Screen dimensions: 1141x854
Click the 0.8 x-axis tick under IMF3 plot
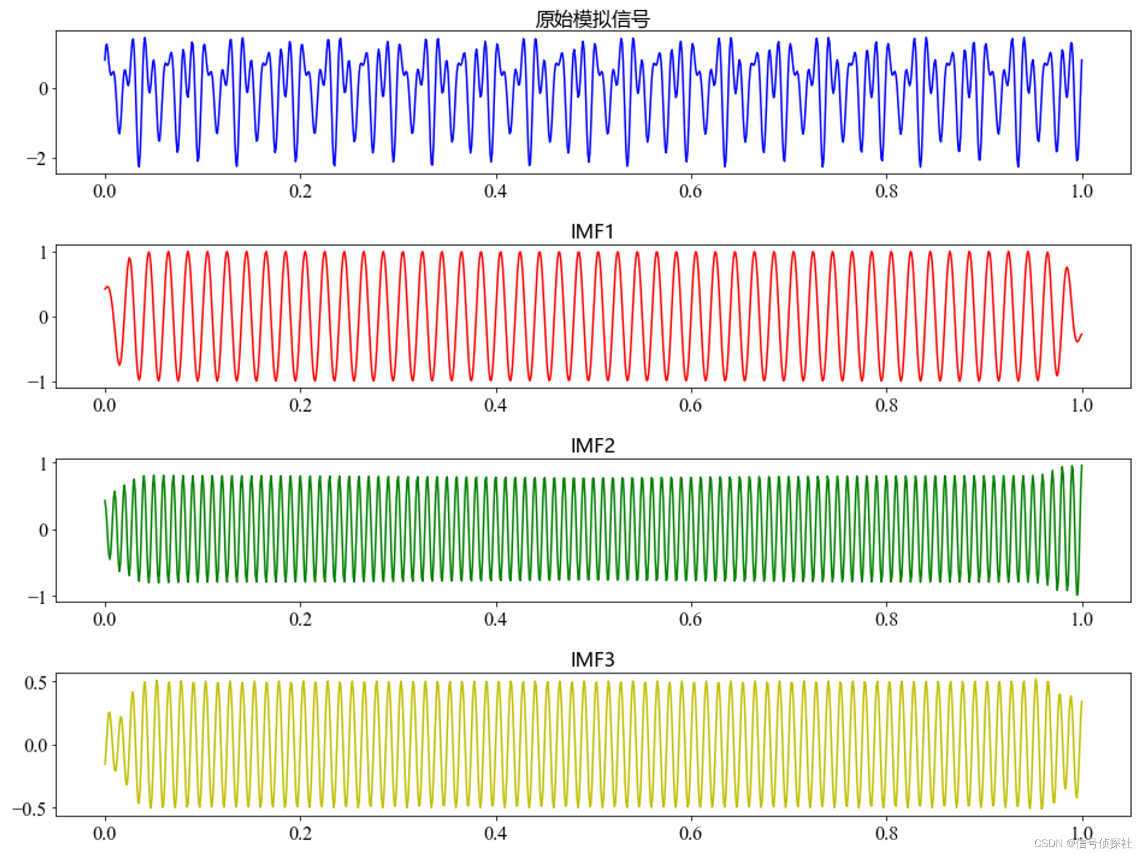pyautogui.click(x=886, y=833)
